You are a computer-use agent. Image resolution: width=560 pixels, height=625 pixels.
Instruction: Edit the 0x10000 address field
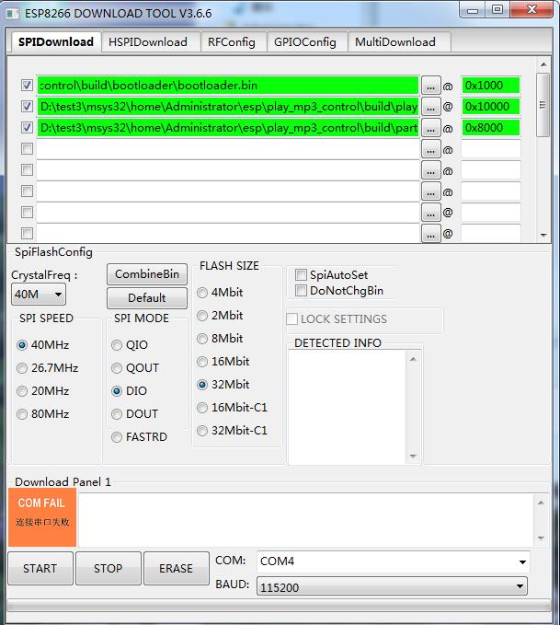click(x=491, y=107)
